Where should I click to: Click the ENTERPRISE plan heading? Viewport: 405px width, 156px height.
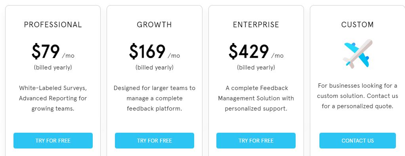coord(256,25)
